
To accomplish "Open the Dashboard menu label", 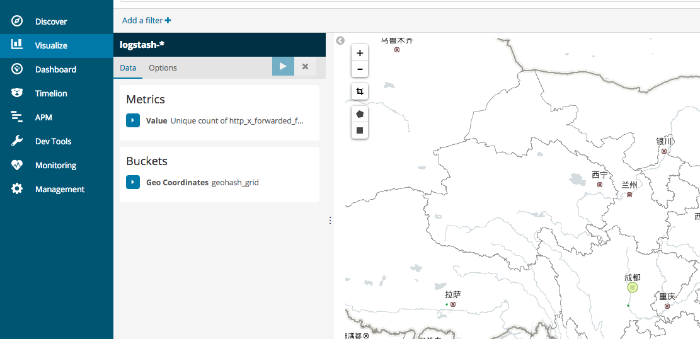I will click(56, 69).
